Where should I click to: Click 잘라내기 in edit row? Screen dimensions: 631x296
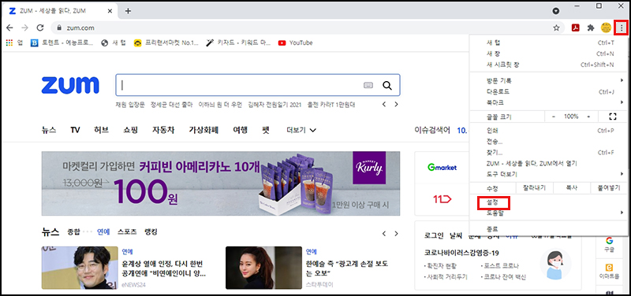[534, 187]
